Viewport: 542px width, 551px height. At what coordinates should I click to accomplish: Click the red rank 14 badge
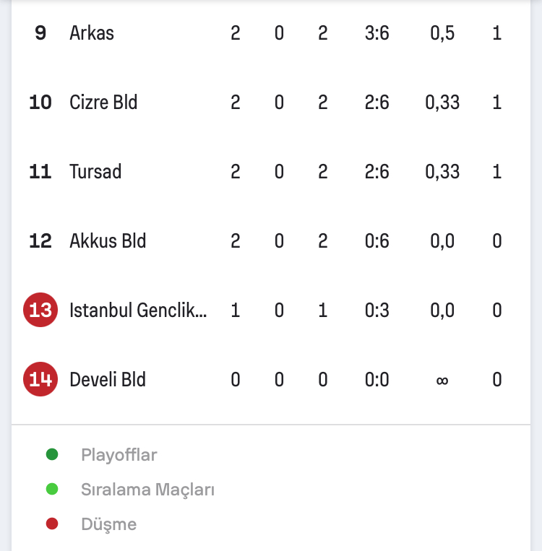tap(40, 379)
